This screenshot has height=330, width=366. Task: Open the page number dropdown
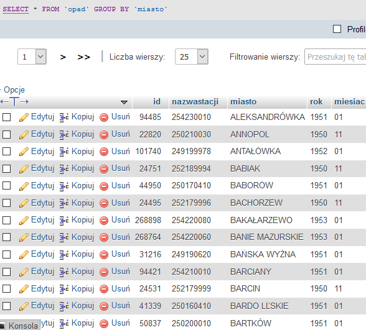(x=32, y=57)
